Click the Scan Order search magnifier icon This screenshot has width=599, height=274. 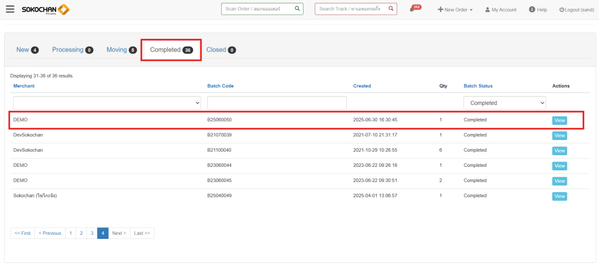[x=297, y=9]
